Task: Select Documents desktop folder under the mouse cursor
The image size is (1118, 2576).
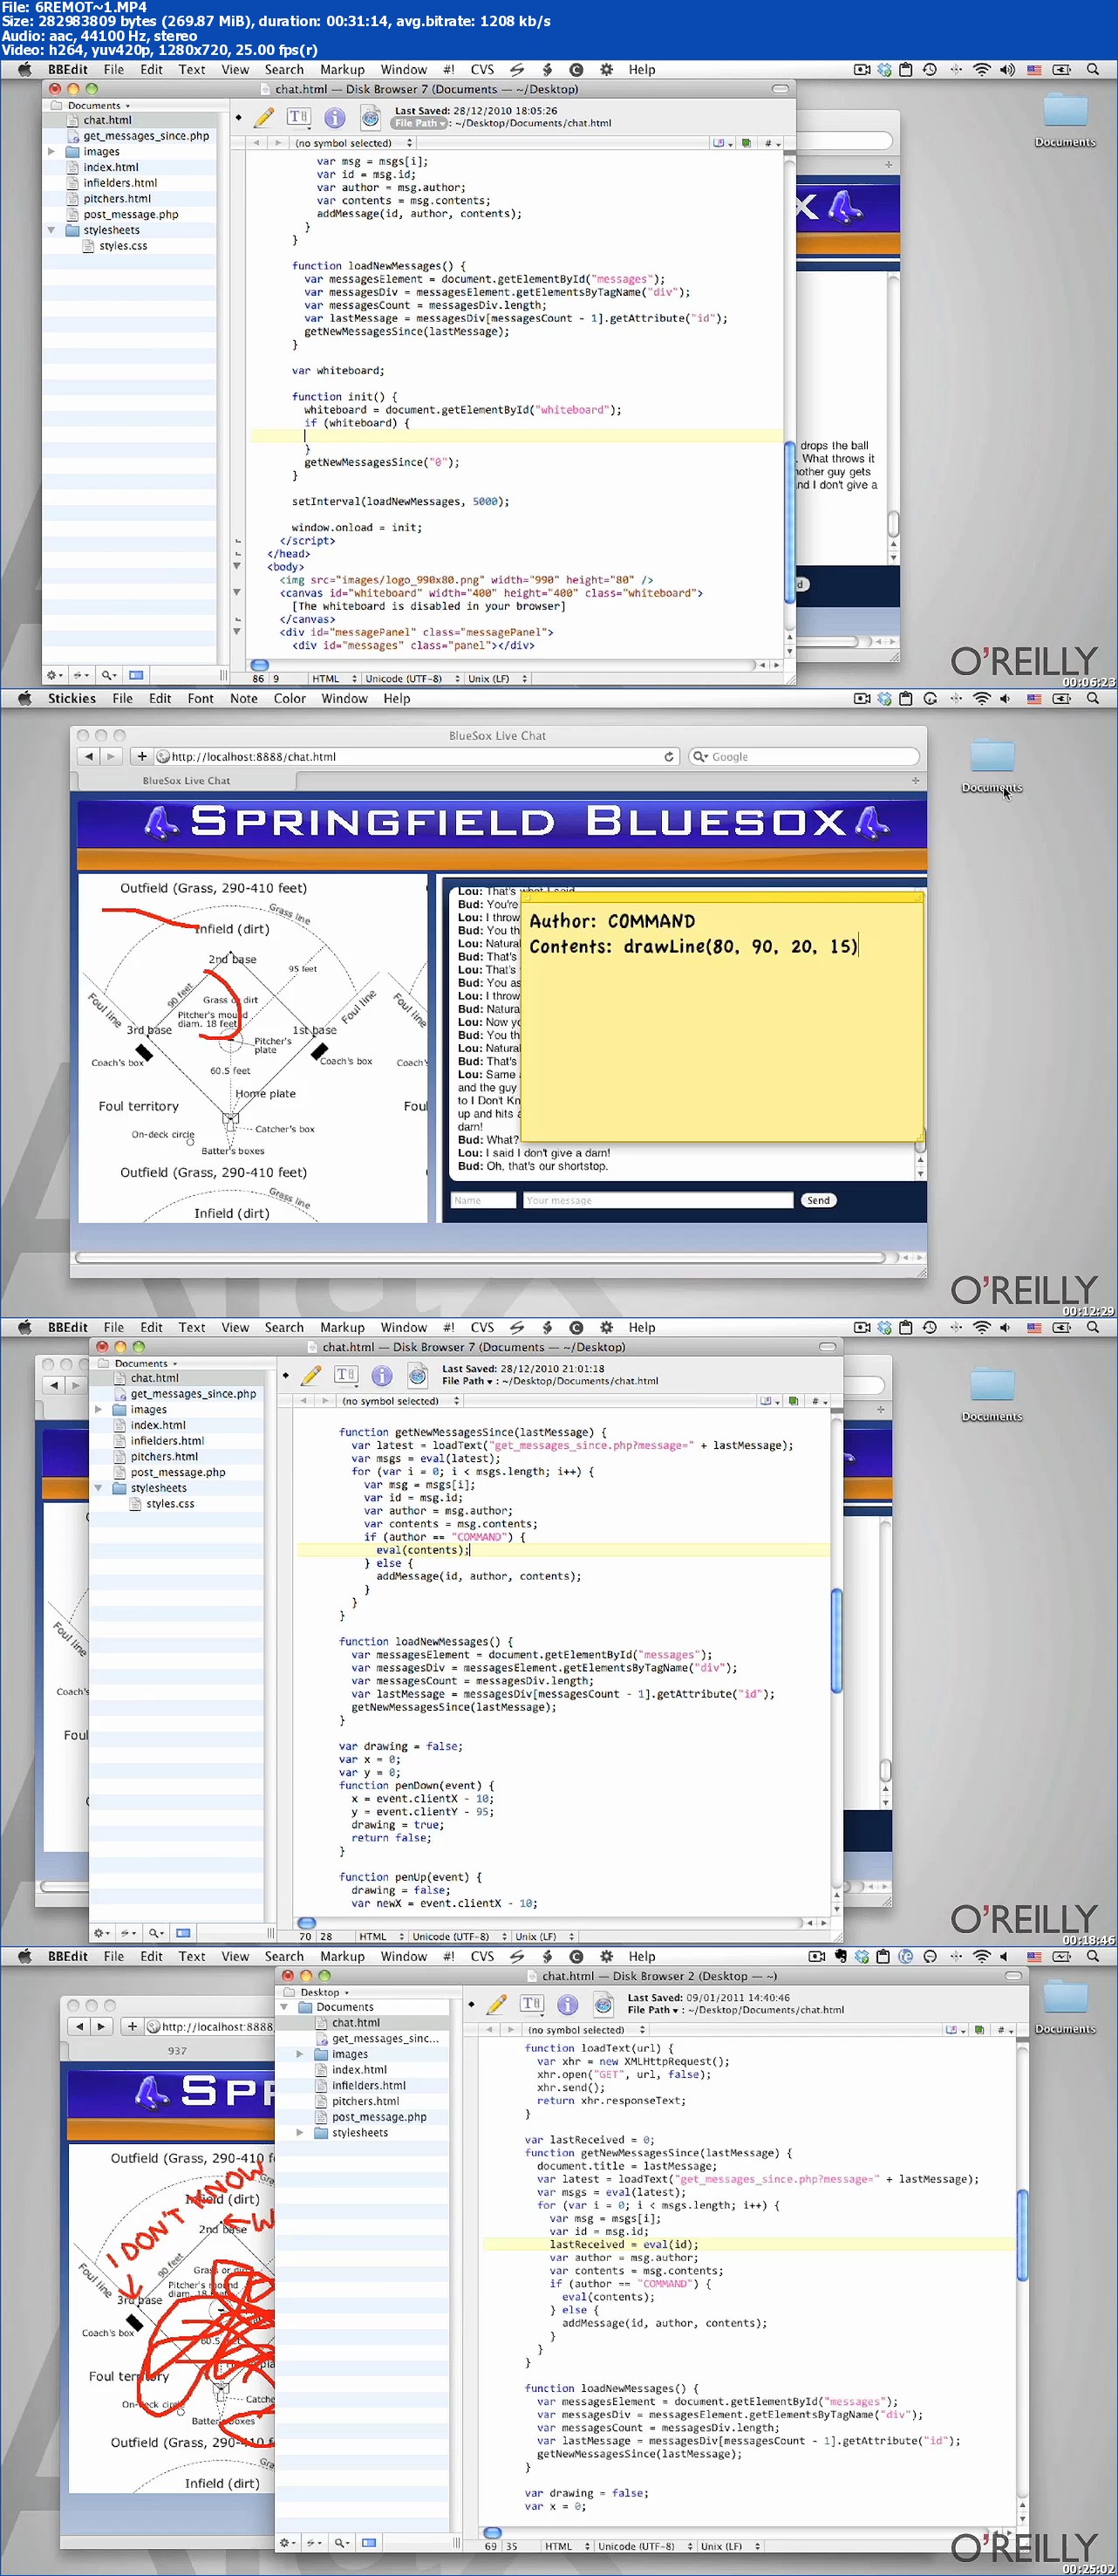Action: coord(992,766)
